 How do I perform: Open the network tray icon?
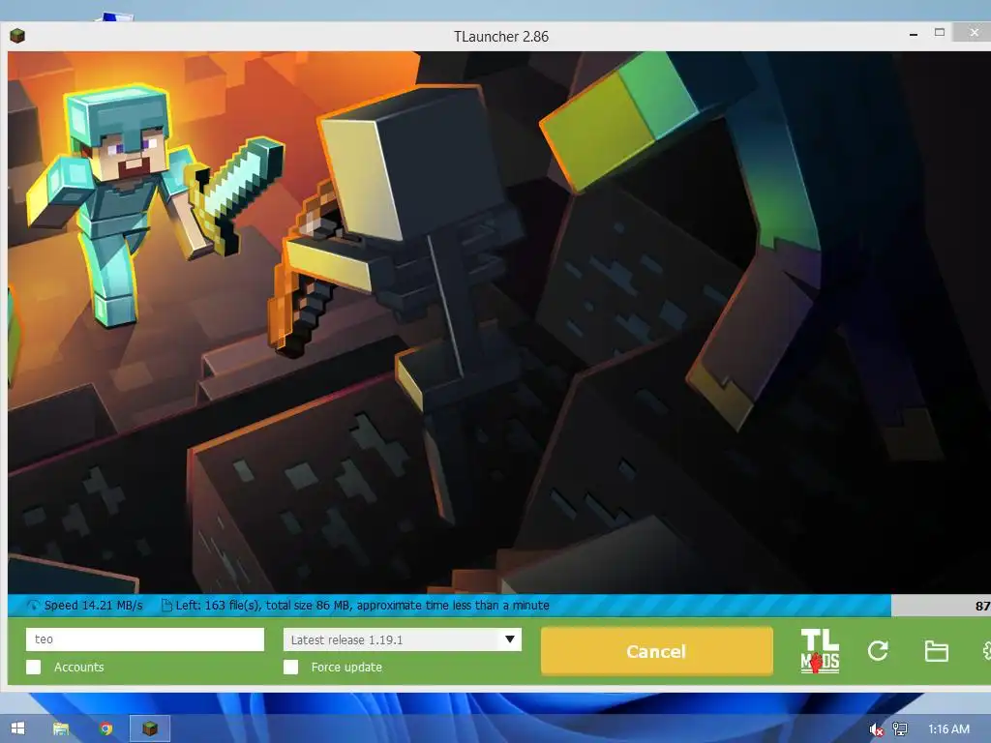click(900, 729)
